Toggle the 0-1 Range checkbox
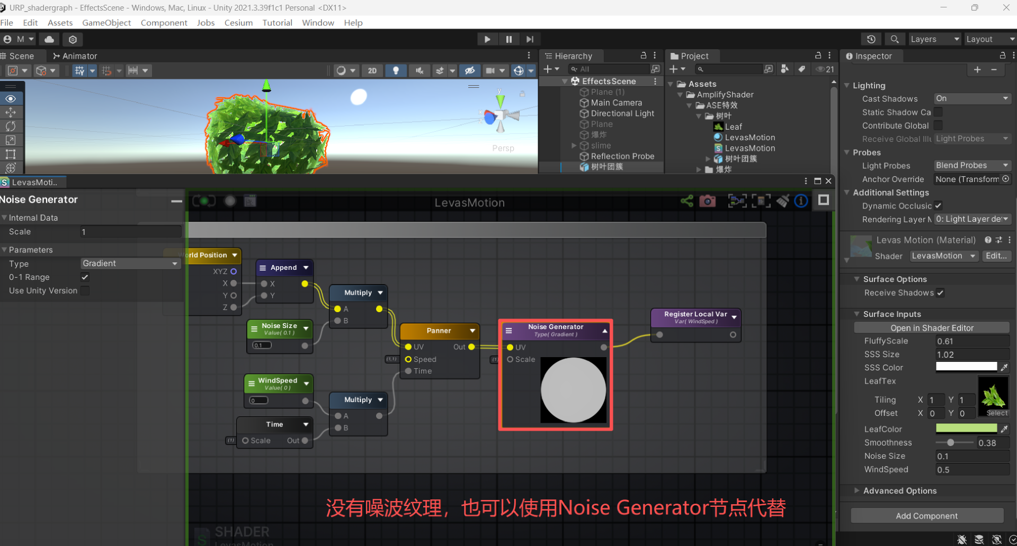The width and height of the screenshot is (1017, 546). (x=85, y=277)
